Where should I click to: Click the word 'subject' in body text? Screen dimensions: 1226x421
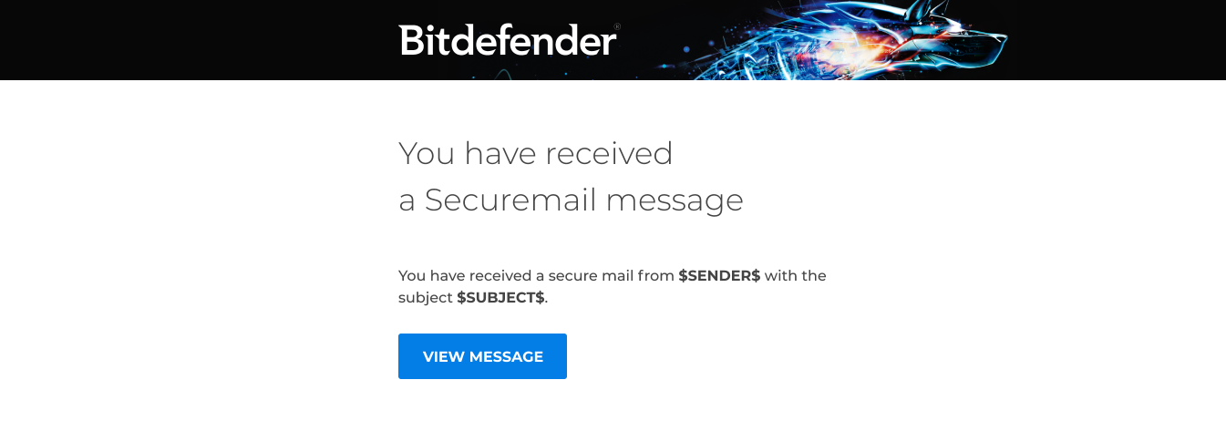[x=425, y=297]
